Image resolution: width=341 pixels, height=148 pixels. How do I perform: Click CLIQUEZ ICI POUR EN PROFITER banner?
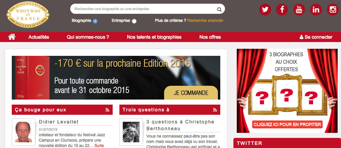[x=287, y=124]
